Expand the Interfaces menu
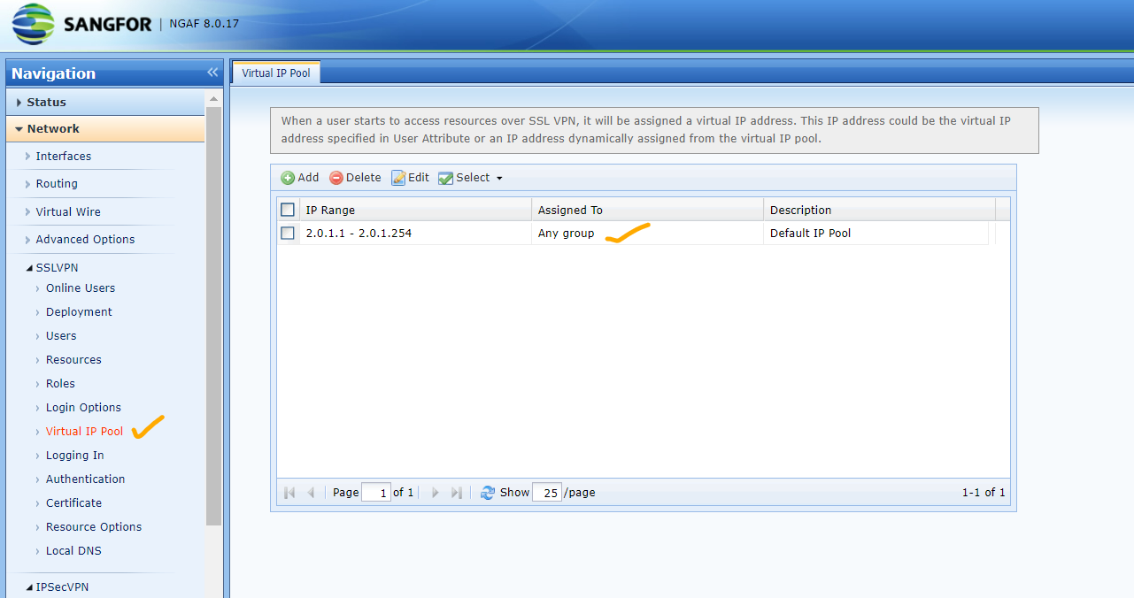Screen dimensions: 1134x598 coord(63,157)
